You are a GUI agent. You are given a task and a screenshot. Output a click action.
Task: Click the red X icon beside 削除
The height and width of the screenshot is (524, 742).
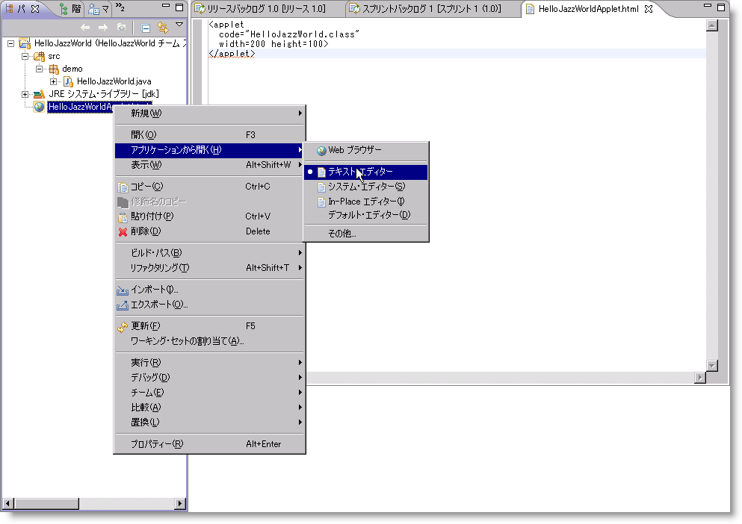click(123, 231)
